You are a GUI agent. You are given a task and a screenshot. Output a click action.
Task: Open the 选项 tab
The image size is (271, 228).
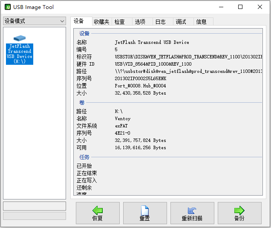pyautogui.click(x=142, y=22)
